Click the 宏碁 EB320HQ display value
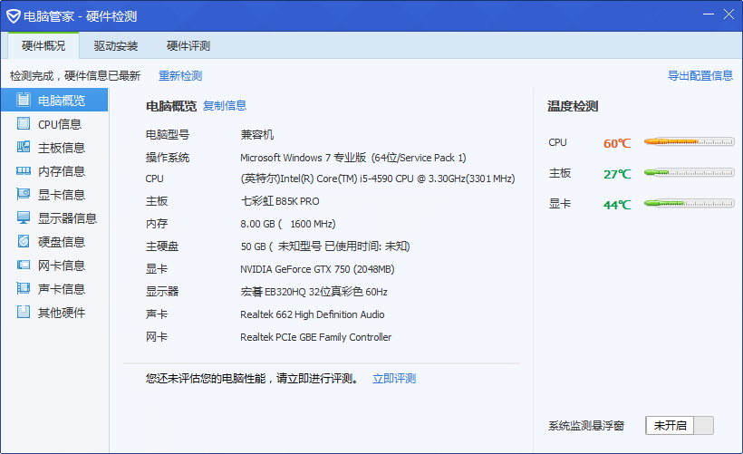This screenshot has height=454, width=743. tap(314, 292)
